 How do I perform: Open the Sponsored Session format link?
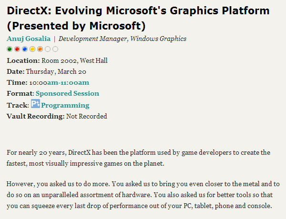[x=68, y=93]
